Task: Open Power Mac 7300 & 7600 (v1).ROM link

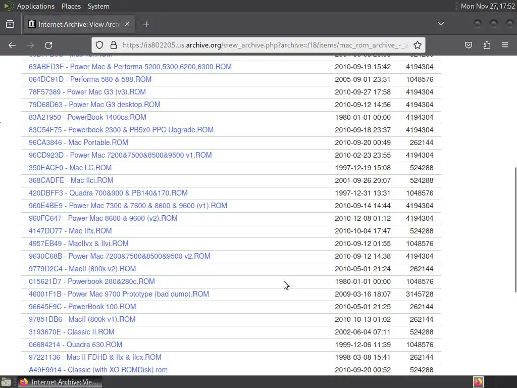Action: (128, 206)
